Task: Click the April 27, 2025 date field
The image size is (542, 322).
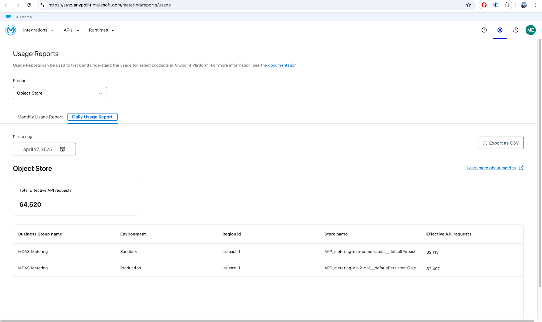Action: 37,149
